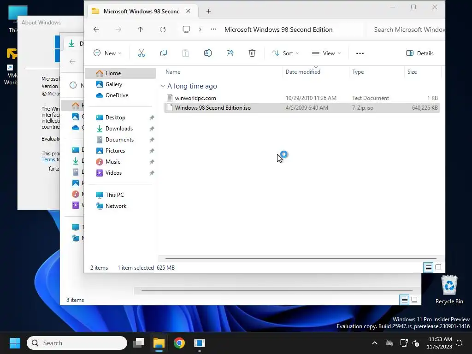Refresh the current folder view
The width and height of the screenshot is (472, 354).
tap(163, 29)
